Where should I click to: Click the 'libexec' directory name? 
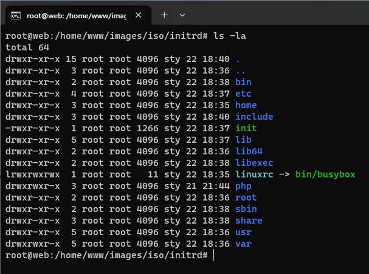pyautogui.click(x=254, y=163)
